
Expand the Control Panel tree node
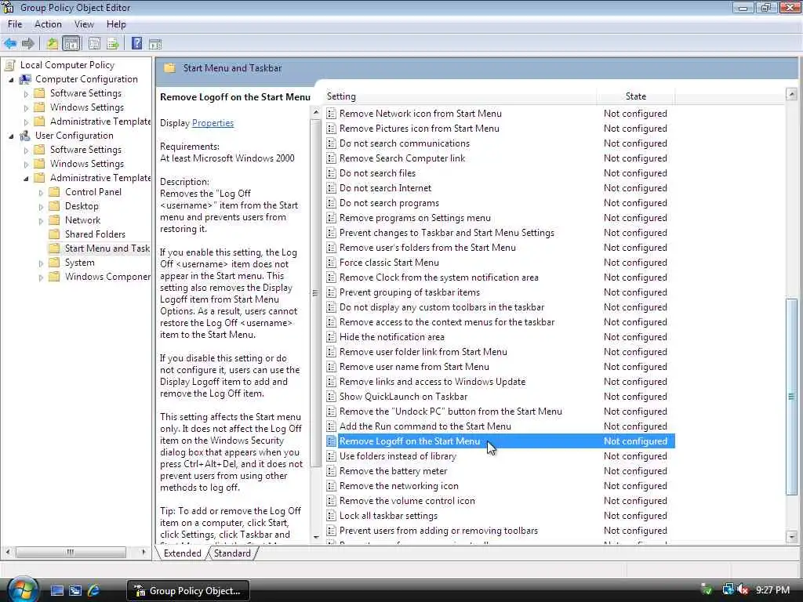(x=41, y=193)
